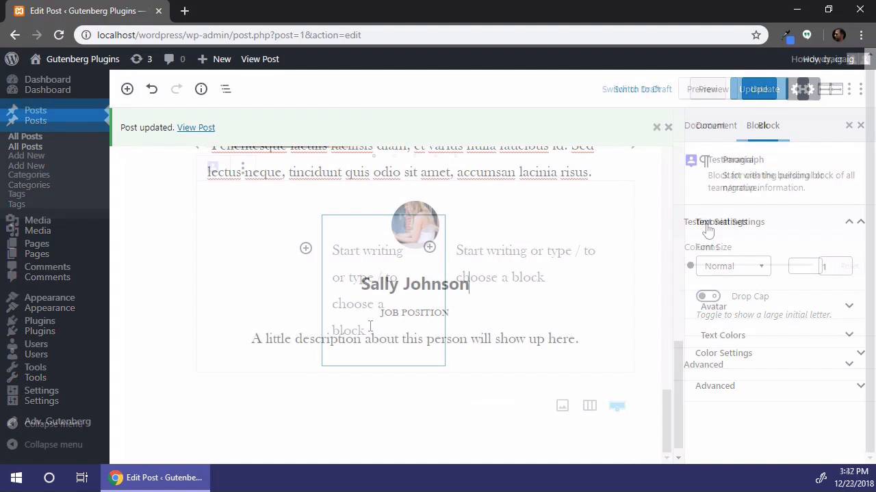Open a new browser tab
The image size is (876, 492).
tap(185, 11)
